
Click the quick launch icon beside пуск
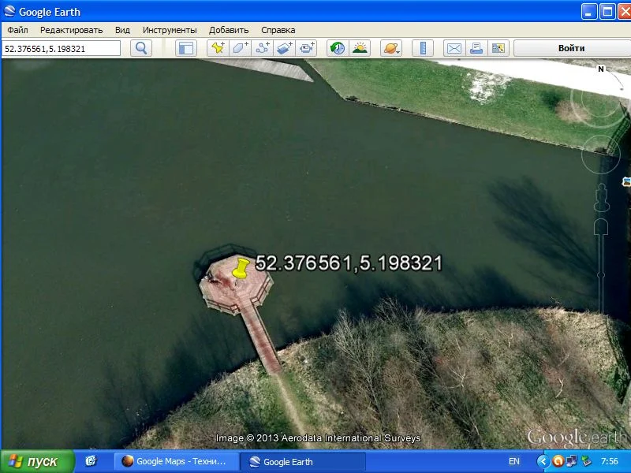point(91,461)
